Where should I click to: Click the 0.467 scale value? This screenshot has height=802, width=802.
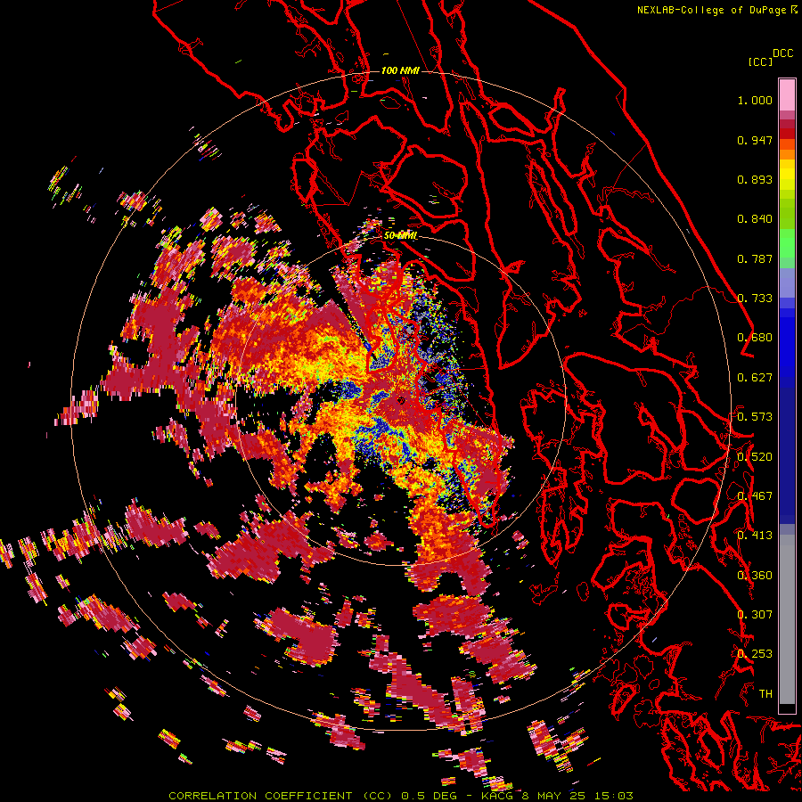[x=755, y=496]
